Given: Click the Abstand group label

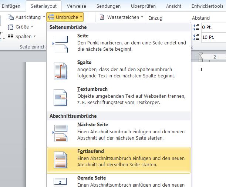Looking at the screenshot, I should [200, 18].
